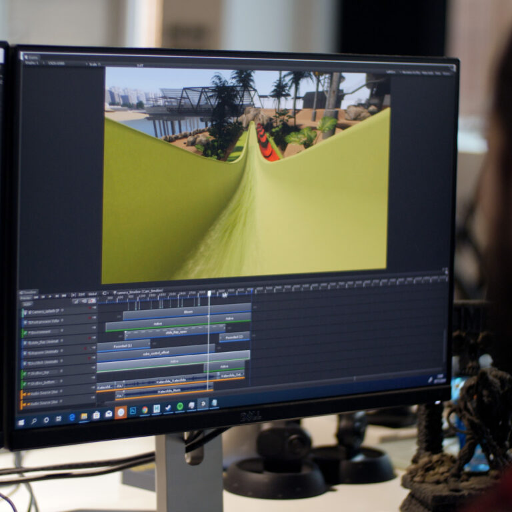
Task: Open the Mail app from the taskbar
Action: [109, 414]
